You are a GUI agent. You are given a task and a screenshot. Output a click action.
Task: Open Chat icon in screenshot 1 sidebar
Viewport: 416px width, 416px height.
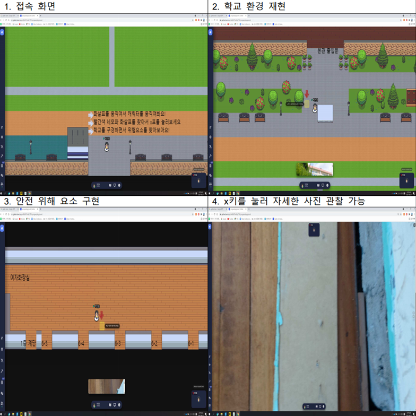(2, 175)
